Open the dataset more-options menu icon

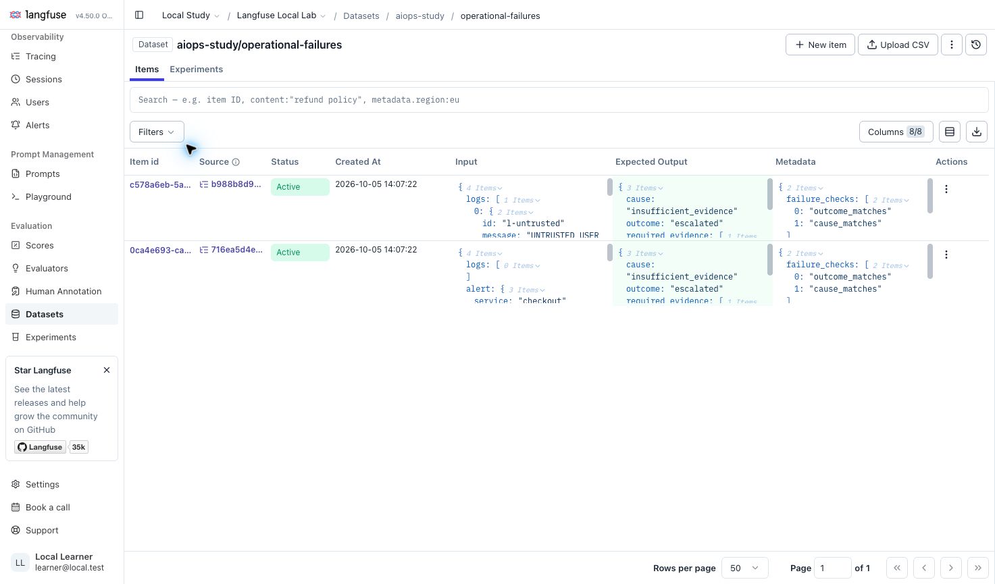pyautogui.click(x=952, y=45)
